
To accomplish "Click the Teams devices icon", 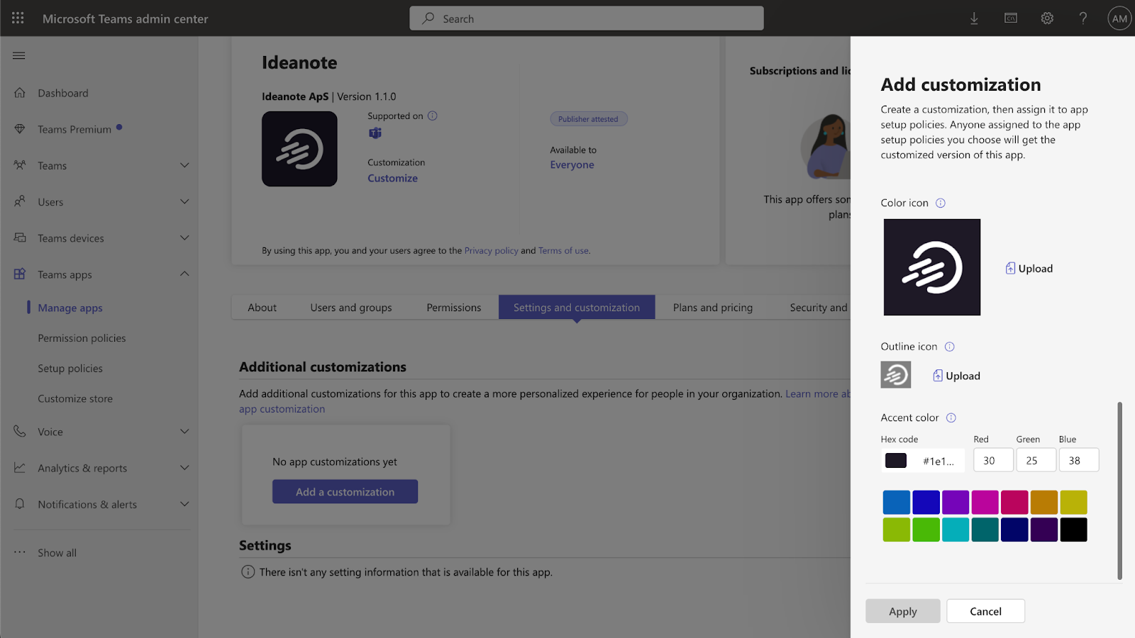I will tap(20, 238).
